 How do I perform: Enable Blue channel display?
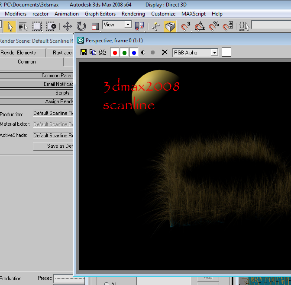[134, 53]
